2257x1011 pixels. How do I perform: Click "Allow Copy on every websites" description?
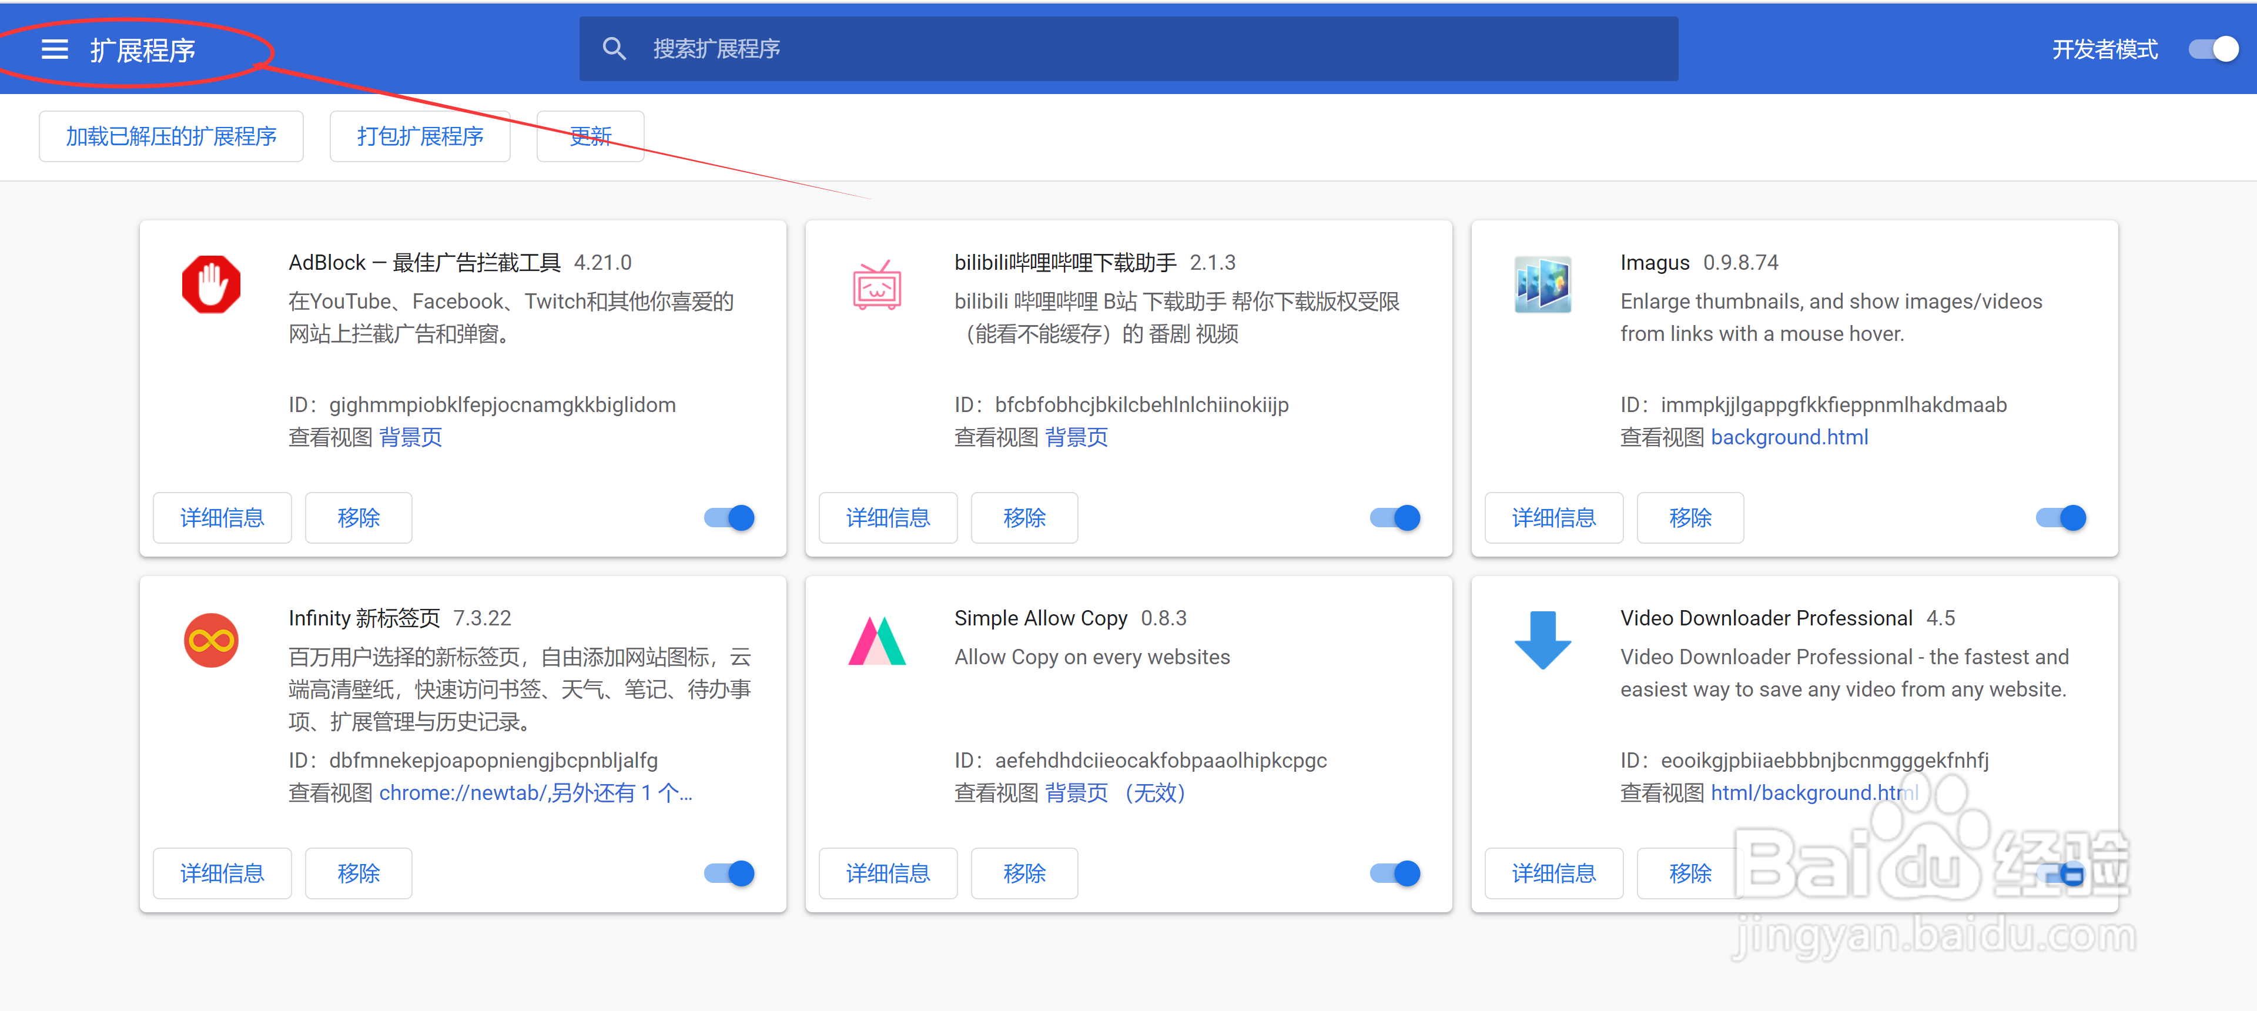click(x=1091, y=657)
